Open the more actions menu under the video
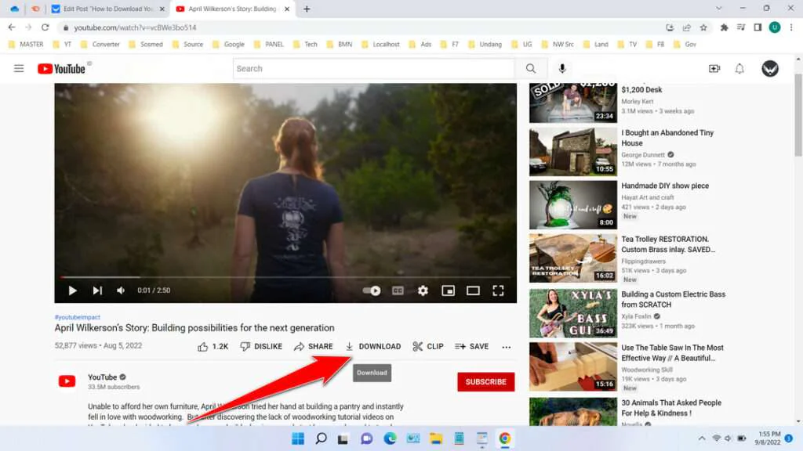Screen dimensions: 803x451 (x=507, y=346)
